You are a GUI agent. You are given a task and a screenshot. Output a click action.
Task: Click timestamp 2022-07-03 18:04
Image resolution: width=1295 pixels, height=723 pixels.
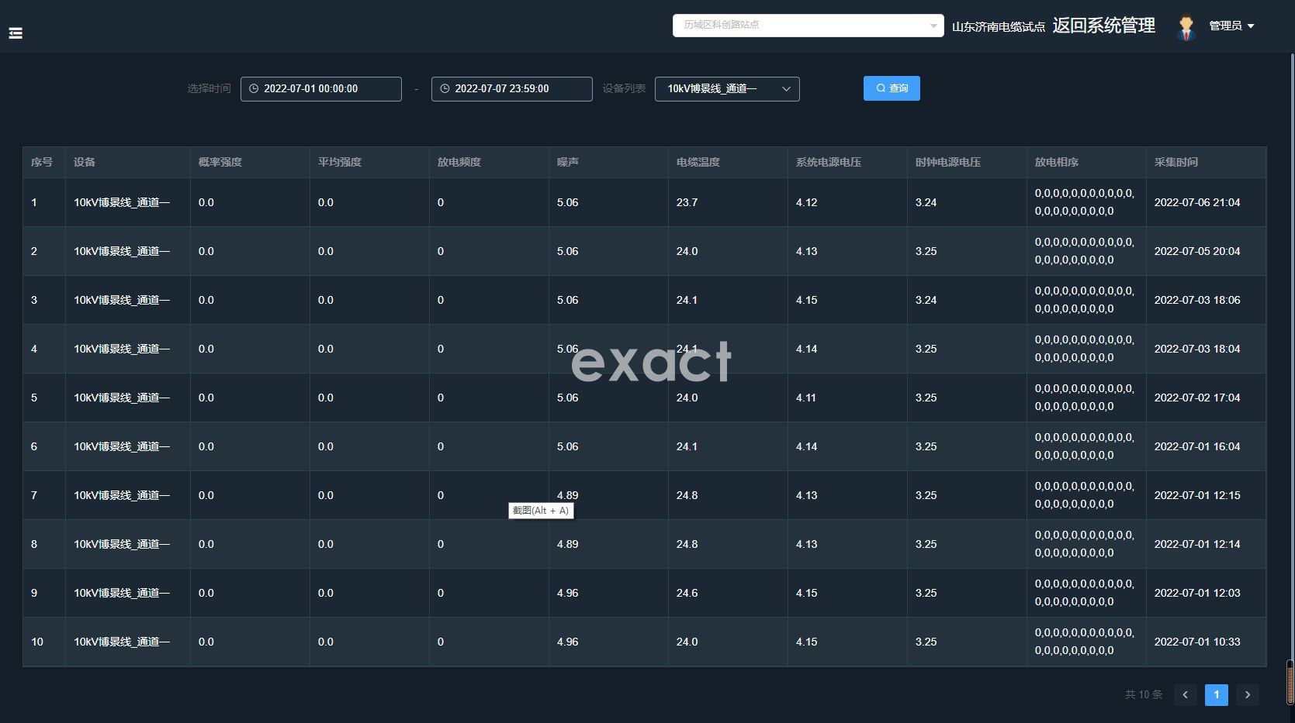(1197, 349)
